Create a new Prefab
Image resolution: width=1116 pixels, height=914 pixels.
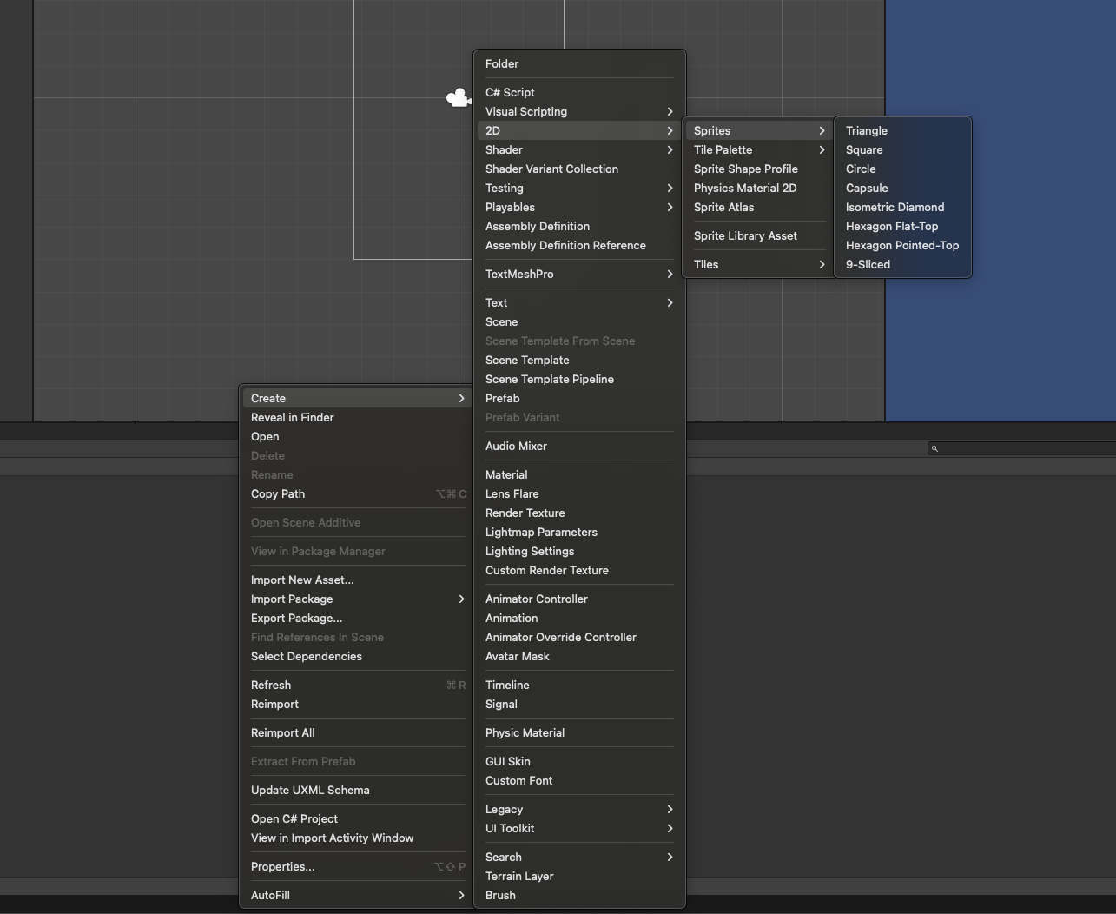coord(579,398)
